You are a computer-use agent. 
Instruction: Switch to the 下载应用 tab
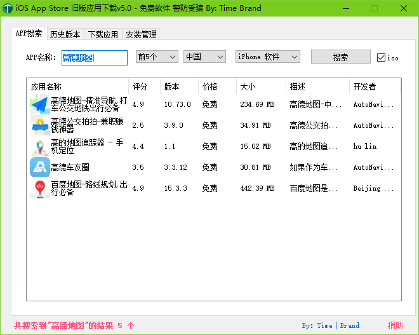[103, 34]
